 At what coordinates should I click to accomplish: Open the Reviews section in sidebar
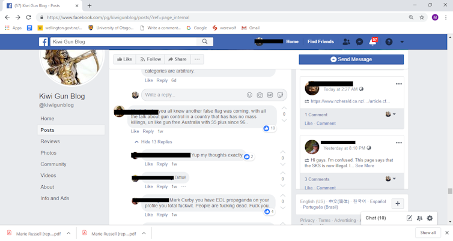[50, 141]
